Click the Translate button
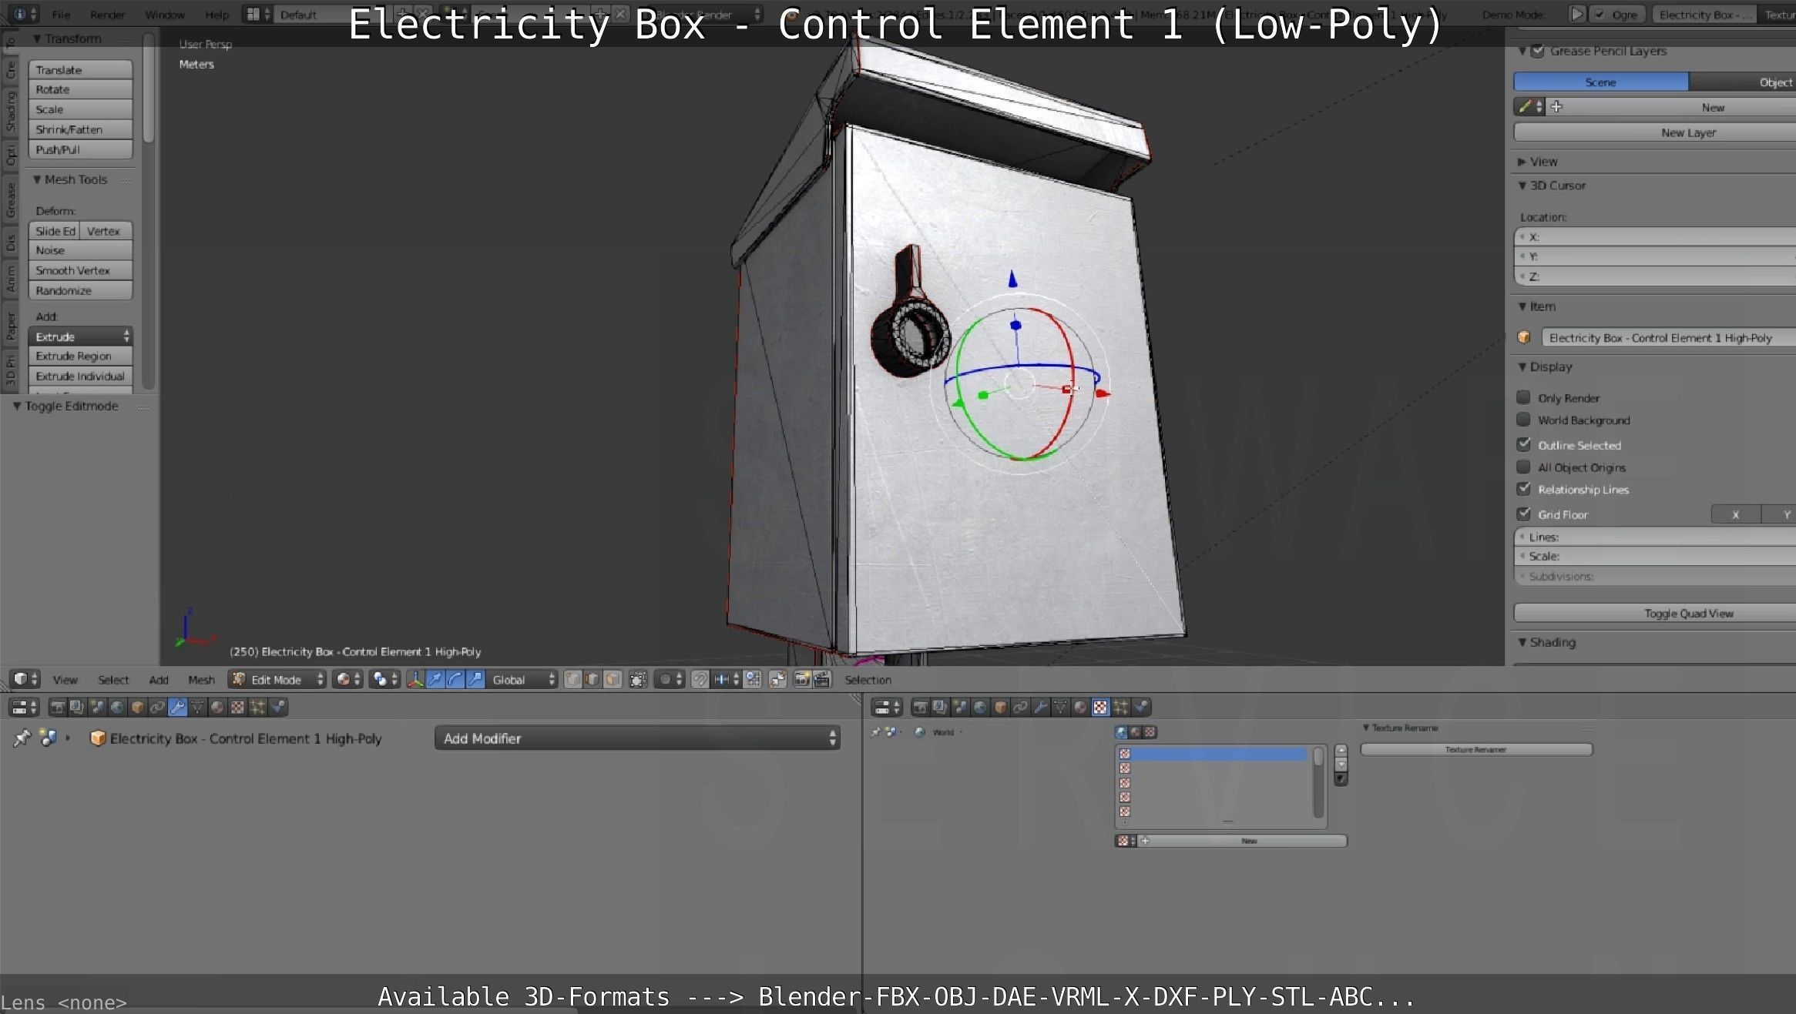 (x=80, y=69)
